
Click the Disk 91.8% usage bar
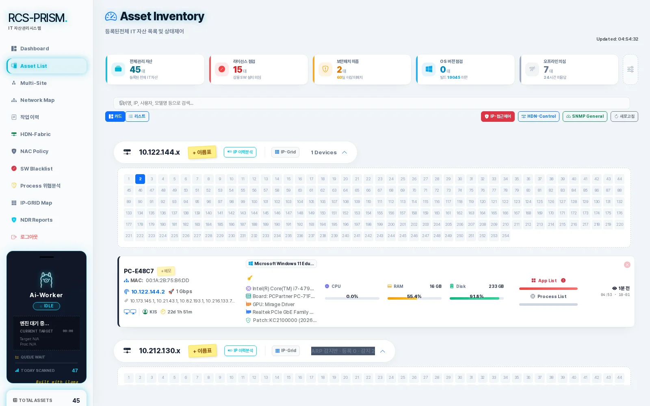click(x=477, y=298)
